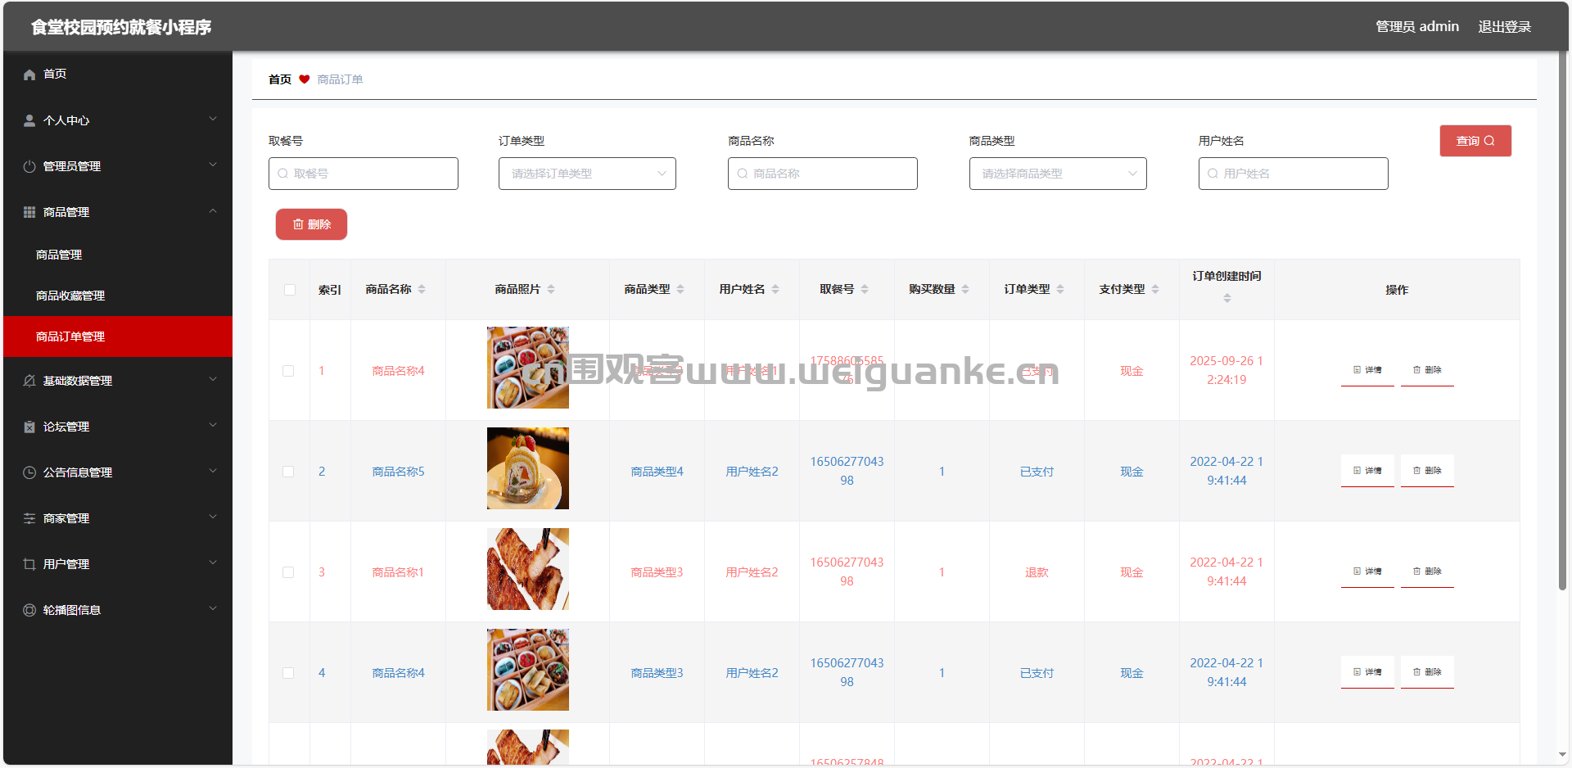This screenshot has height=768, width=1572.
Task: Click 管理员 admin in top bar
Action: tap(1417, 27)
